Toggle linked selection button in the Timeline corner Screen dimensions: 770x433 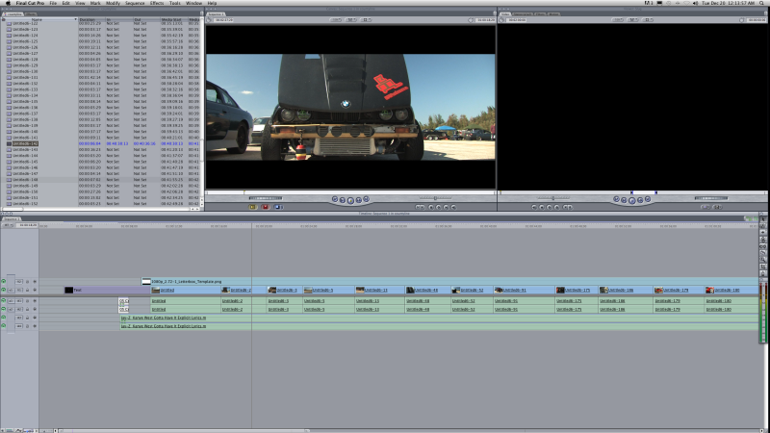click(x=748, y=219)
